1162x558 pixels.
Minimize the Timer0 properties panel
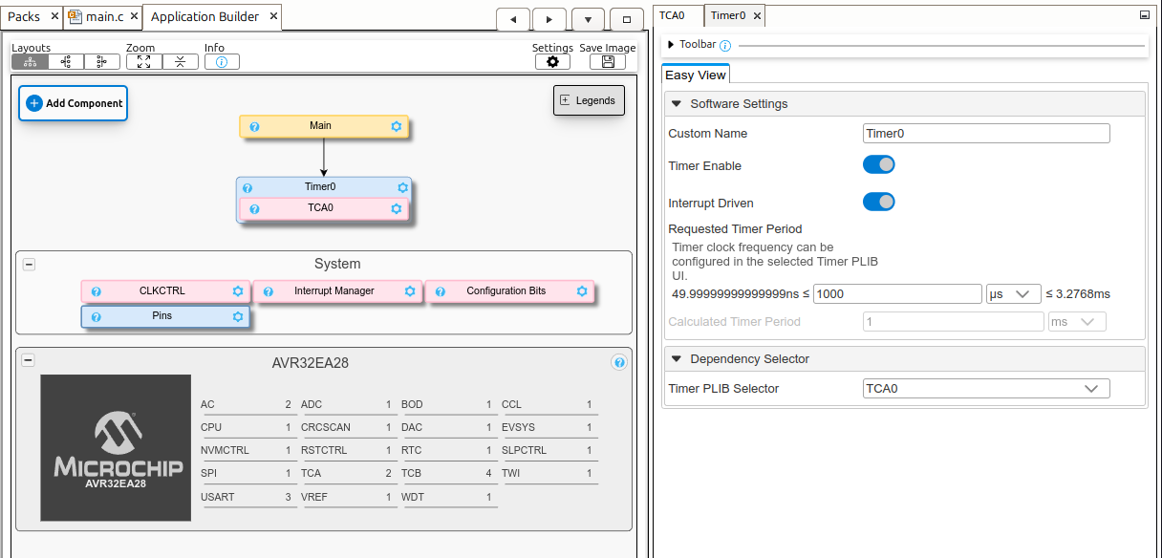pyautogui.click(x=1145, y=15)
